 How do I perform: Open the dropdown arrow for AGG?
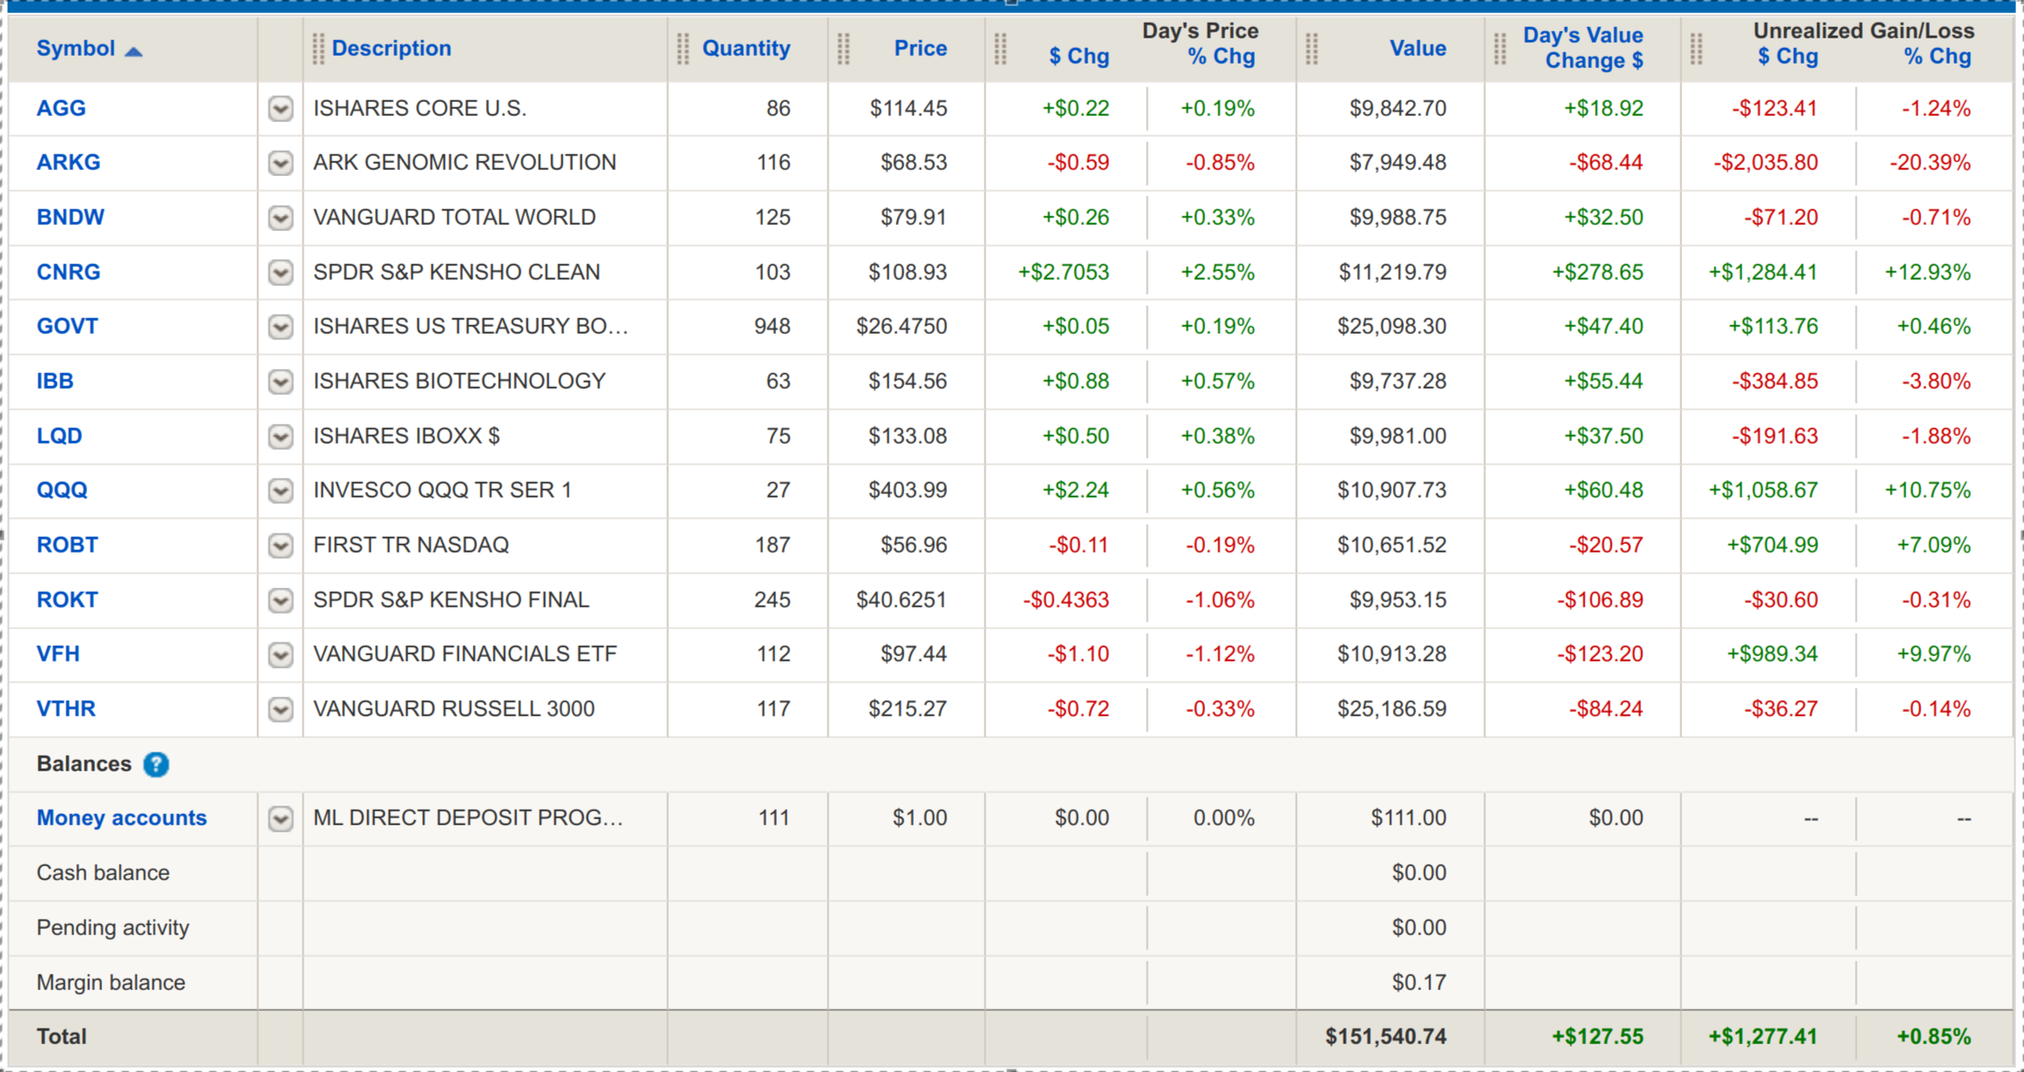pos(280,109)
